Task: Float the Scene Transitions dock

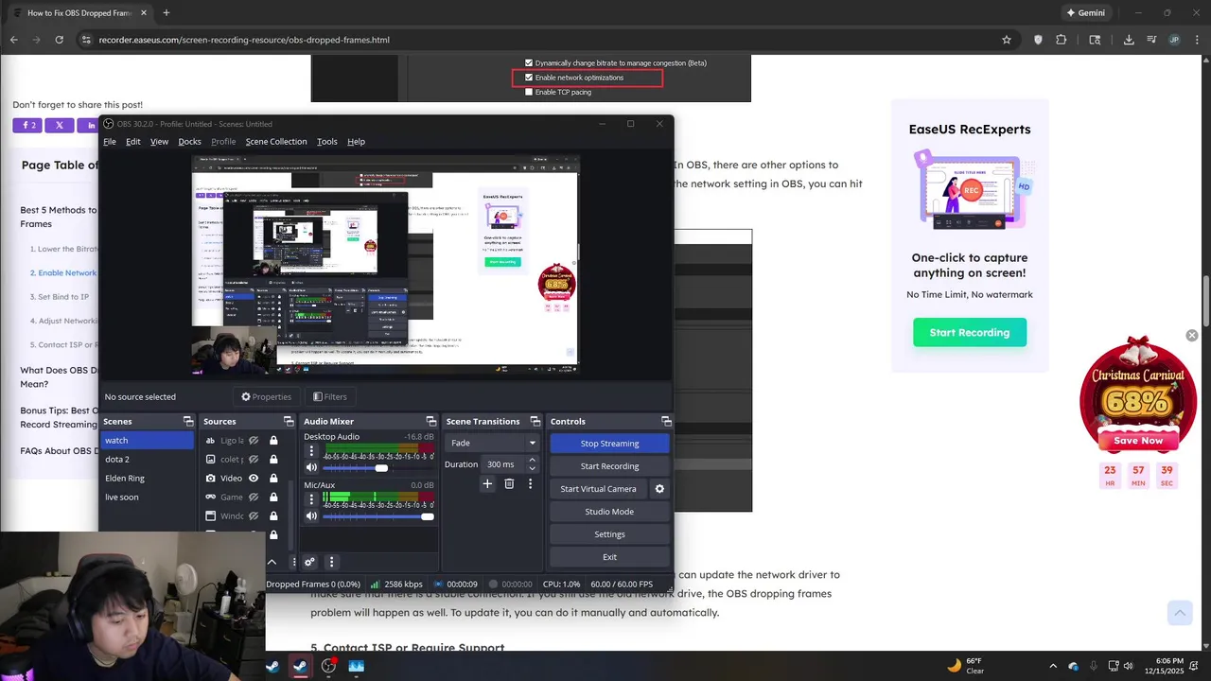Action: coord(535,421)
